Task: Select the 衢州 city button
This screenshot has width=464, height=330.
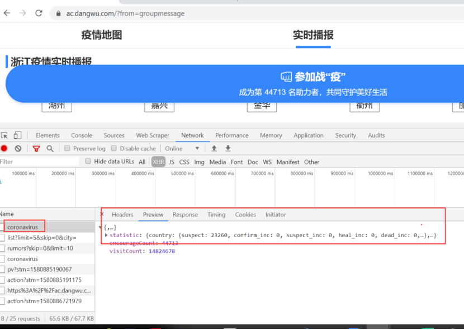Action: tap(364, 106)
